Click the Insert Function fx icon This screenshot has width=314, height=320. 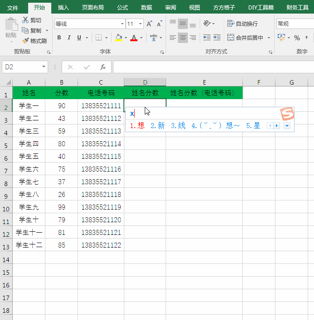[103, 67]
